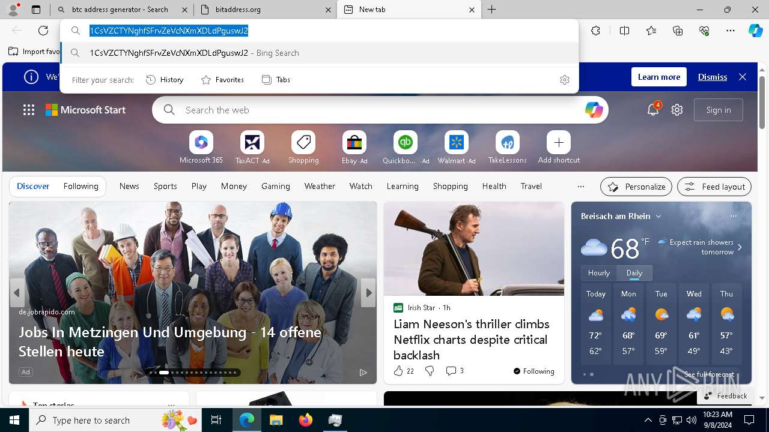Show hidden system tray icons
The image size is (769, 432).
point(648,420)
